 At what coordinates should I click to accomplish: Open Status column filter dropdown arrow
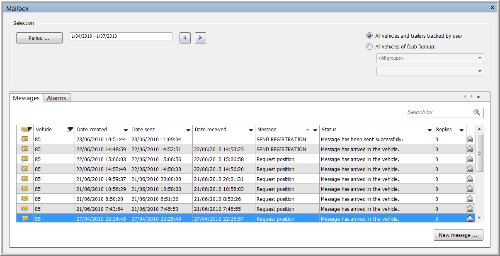[x=429, y=130]
